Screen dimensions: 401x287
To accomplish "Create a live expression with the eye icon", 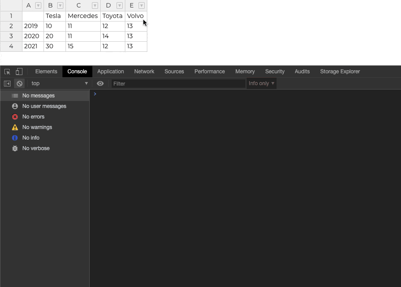I will point(100,83).
